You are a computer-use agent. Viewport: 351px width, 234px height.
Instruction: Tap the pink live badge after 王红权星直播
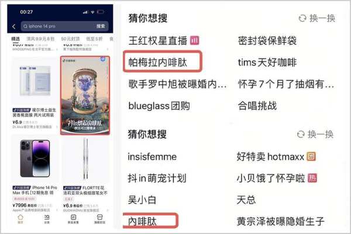[194, 40]
